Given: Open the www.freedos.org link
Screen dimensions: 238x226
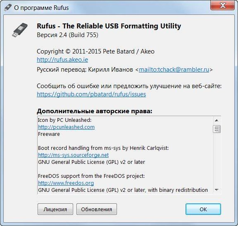Looking at the screenshot, I should [66, 183].
